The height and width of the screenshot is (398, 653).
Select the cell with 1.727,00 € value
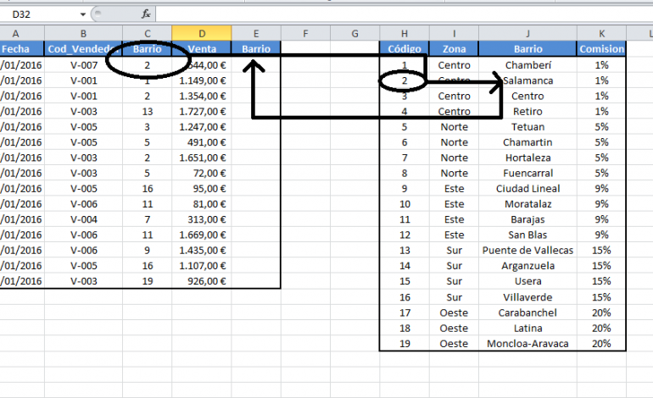tap(202, 112)
